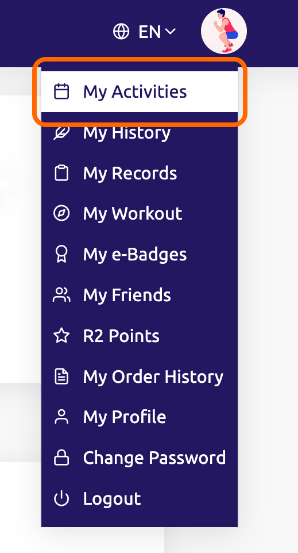The width and height of the screenshot is (298, 553).
Task: Click the people icon beside My Friends
Action: 61,295
